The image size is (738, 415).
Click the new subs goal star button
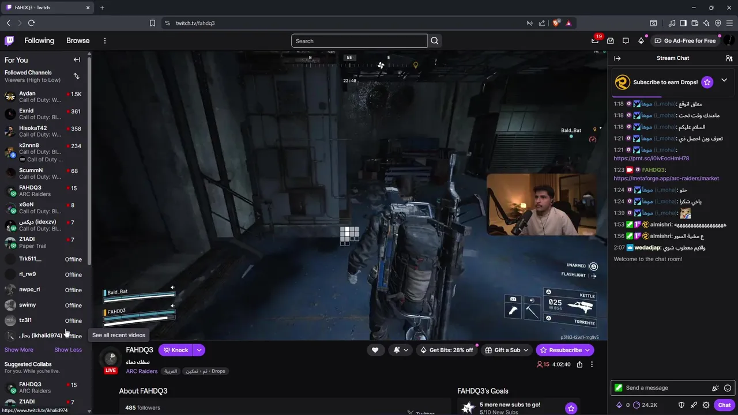click(x=571, y=408)
